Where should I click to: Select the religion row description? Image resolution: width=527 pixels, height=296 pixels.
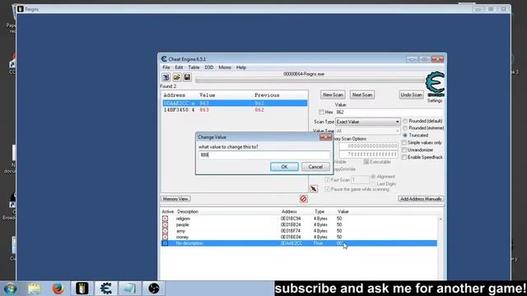pyautogui.click(x=183, y=219)
